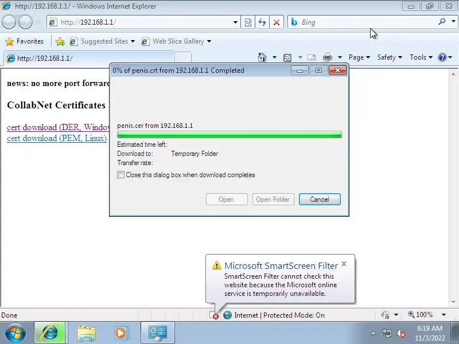Check Close this dialog box when download completes
459x344 pixels.
pos(120,175)
